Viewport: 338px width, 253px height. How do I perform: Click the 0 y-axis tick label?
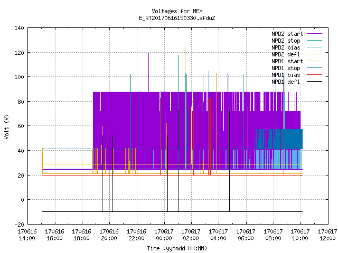[x=22, y=200]
